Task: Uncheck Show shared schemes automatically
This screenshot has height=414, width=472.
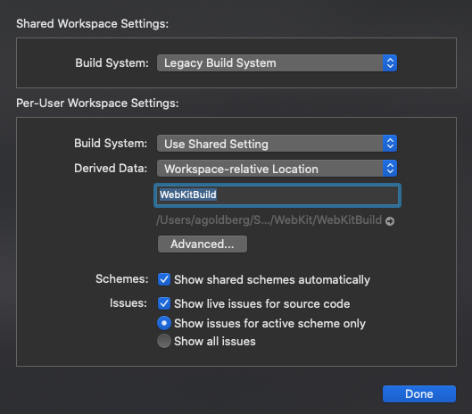Action: (164, 279)
